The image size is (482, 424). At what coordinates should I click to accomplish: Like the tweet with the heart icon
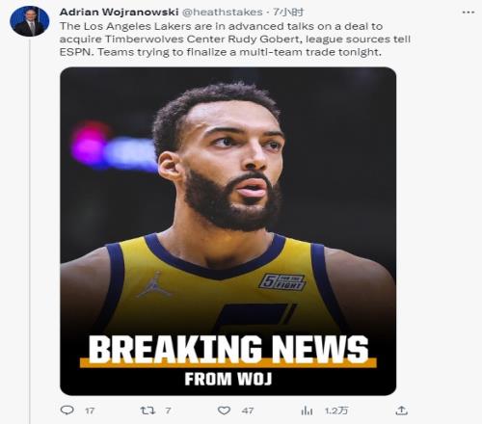[224, 411]
